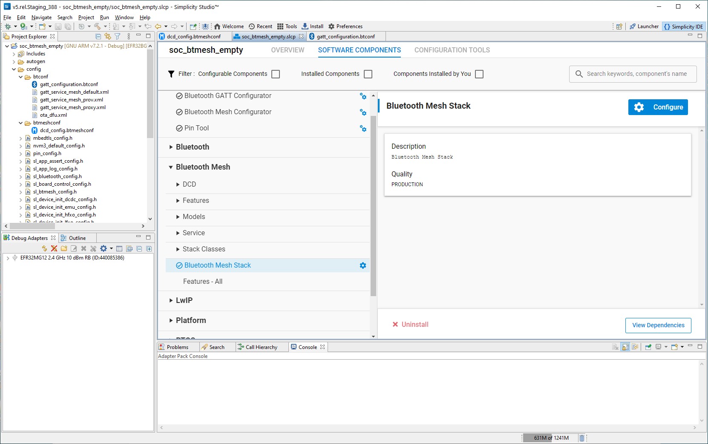Click the View Dependencies button
708x444 pixels.
coord(657,325)
